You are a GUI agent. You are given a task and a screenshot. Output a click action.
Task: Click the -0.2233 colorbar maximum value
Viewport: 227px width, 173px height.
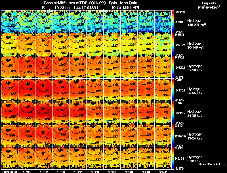(180, 12)
